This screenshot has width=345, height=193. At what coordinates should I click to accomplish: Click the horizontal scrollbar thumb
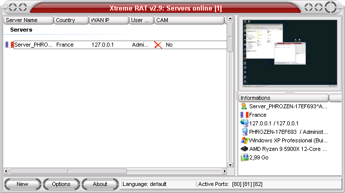click(x=68, y=171)
